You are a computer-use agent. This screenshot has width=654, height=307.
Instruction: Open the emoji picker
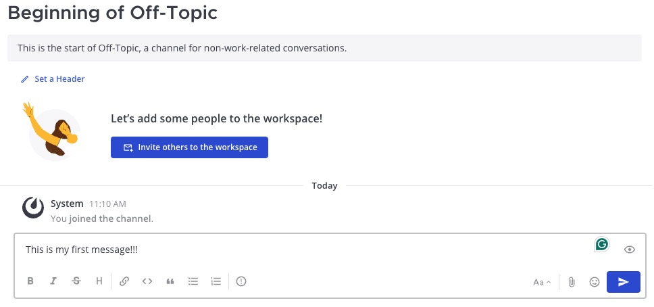(x=595, y=282)
